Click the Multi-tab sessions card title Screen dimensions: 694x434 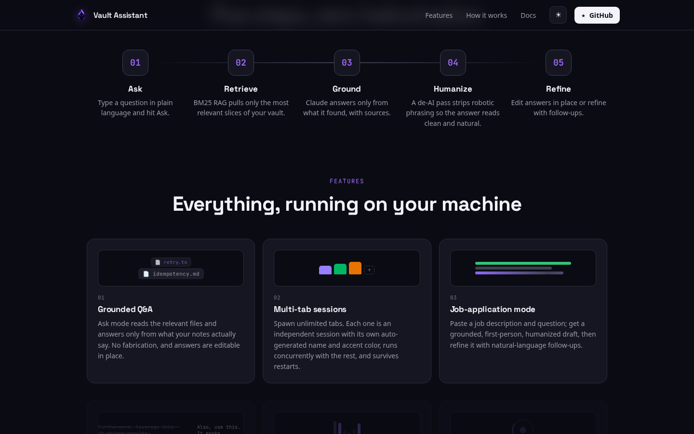click(310, 309)
